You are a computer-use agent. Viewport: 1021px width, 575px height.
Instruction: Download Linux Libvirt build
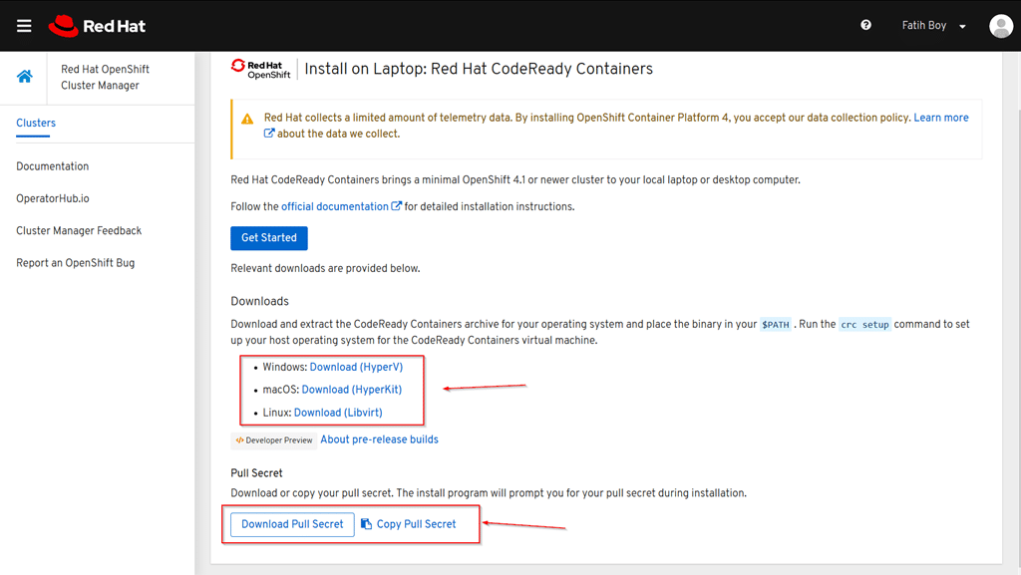point(338,413)
